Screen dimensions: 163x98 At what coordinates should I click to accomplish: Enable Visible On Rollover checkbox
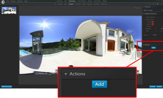(x=145, y=17)
